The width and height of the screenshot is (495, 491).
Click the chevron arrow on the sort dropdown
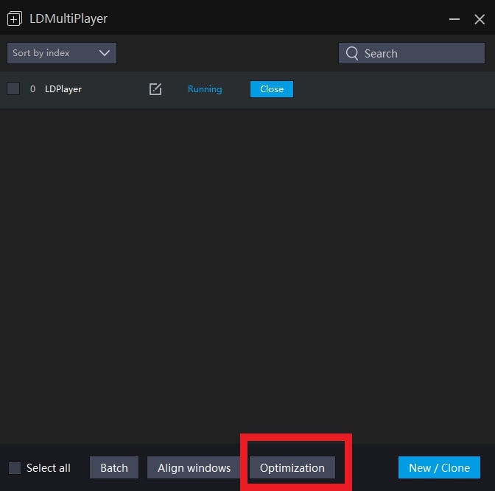pyautogui.click(x=104, y=53)
